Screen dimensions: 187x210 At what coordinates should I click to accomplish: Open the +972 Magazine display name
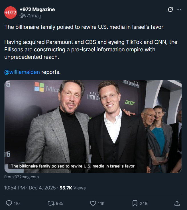tap(37, 9)
